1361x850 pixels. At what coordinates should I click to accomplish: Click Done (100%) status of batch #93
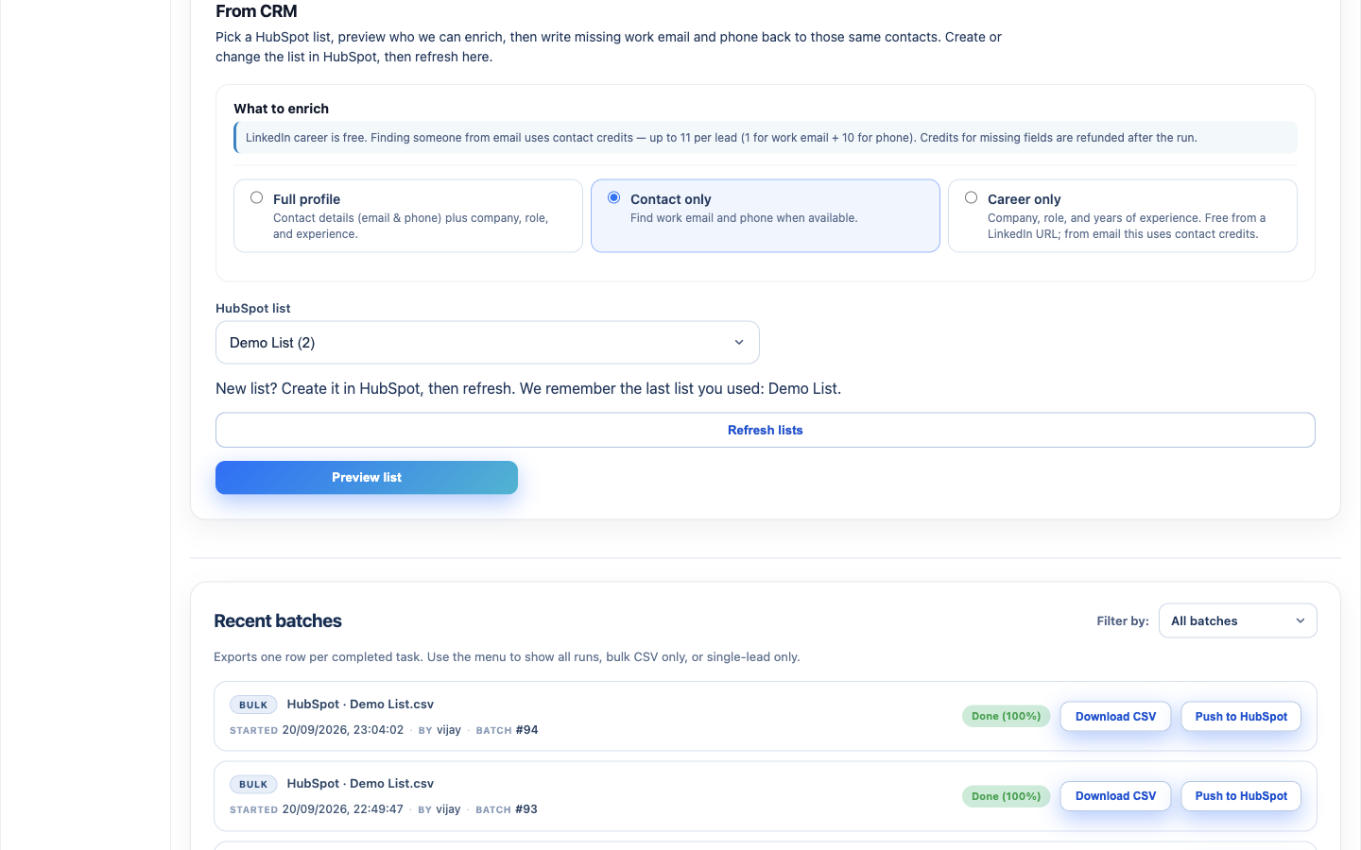pos(1006,796)
